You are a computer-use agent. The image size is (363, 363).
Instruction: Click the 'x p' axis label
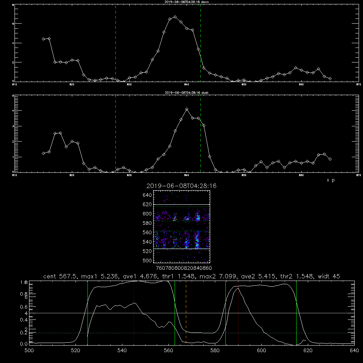coord(331,180)
